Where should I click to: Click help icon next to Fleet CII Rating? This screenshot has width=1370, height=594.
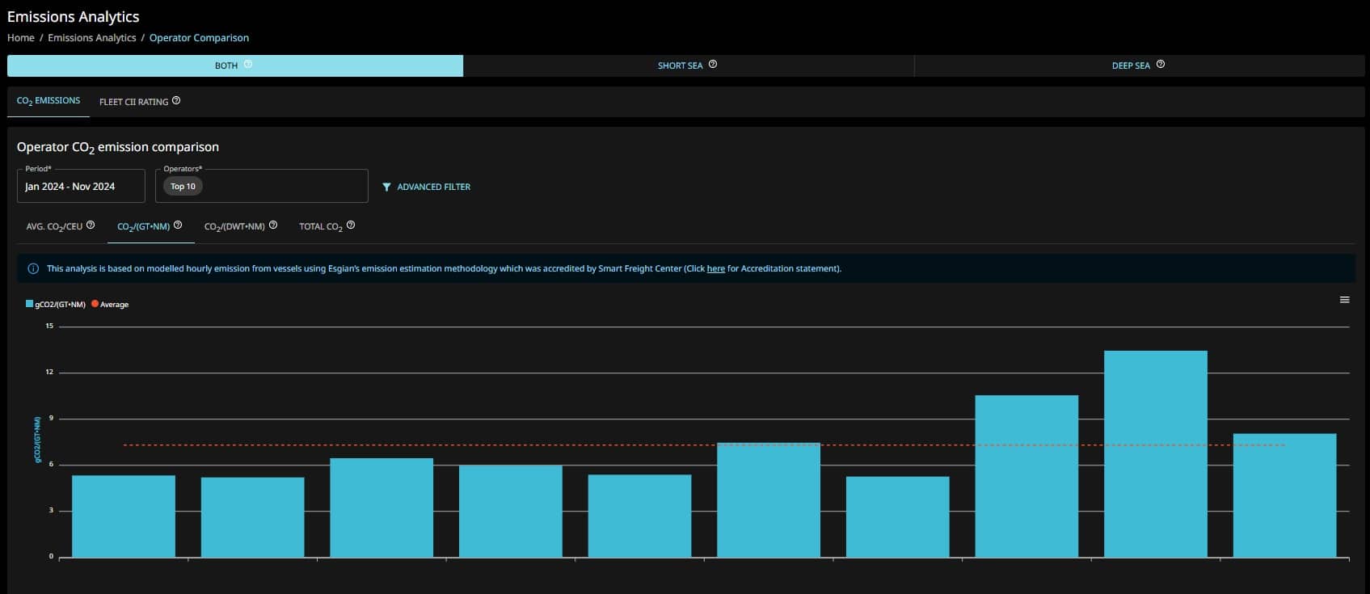click(176, 101)
